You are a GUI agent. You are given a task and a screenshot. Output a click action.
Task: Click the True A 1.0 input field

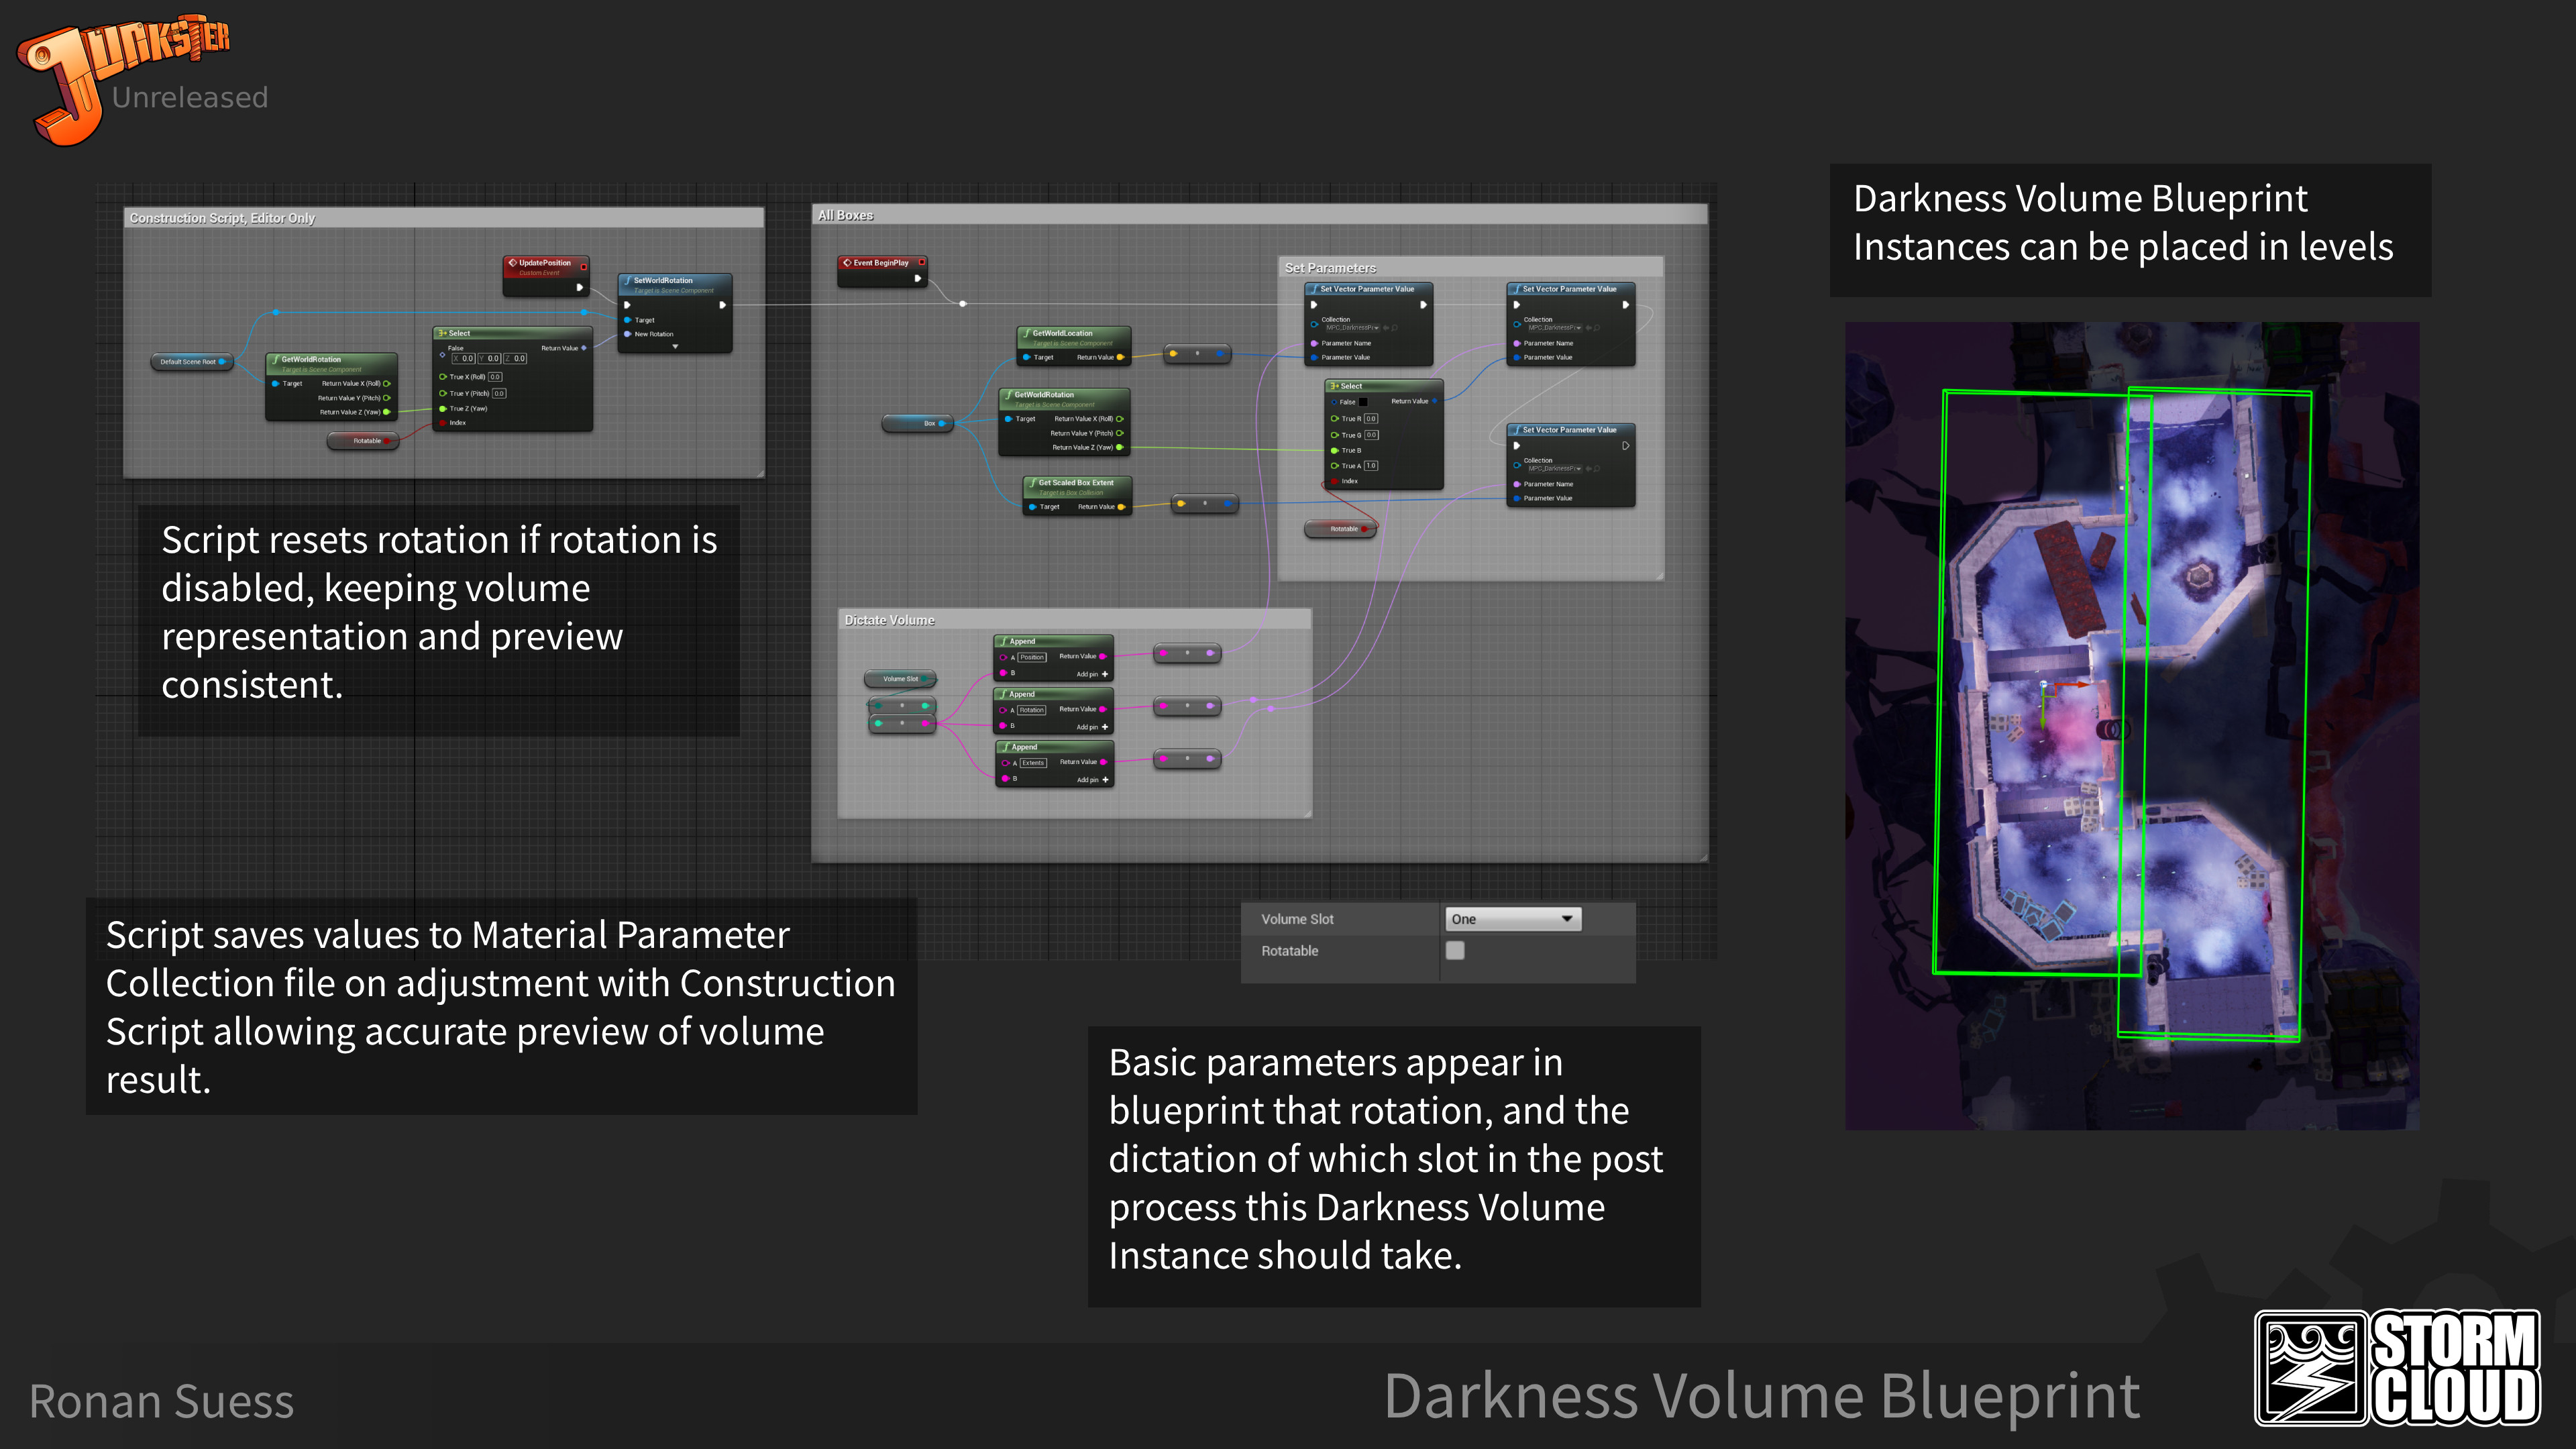coord(1372,466)
